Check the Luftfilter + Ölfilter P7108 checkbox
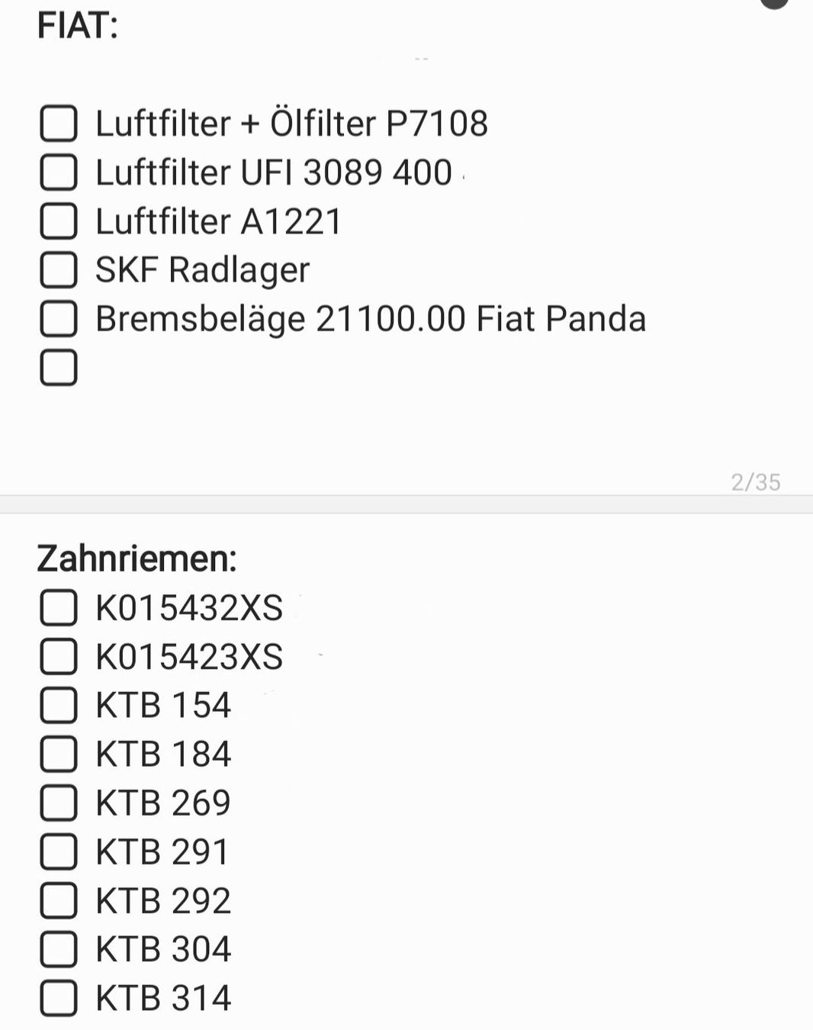The height and width of the screenshot is (1030, 813). coord(59,124)
